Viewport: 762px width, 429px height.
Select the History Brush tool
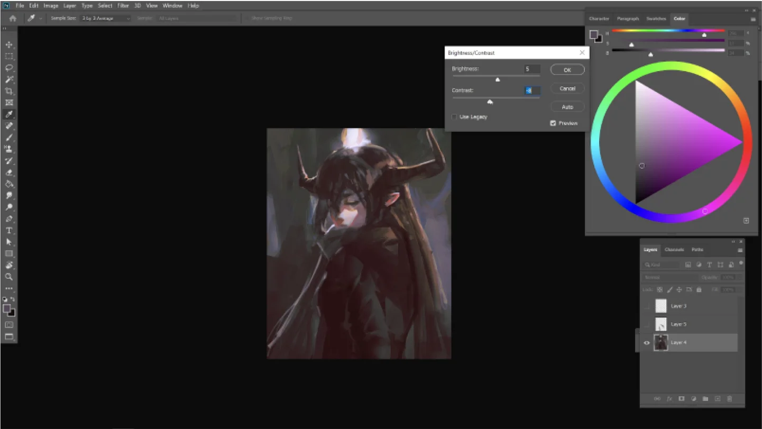click(x=9, y=161)
